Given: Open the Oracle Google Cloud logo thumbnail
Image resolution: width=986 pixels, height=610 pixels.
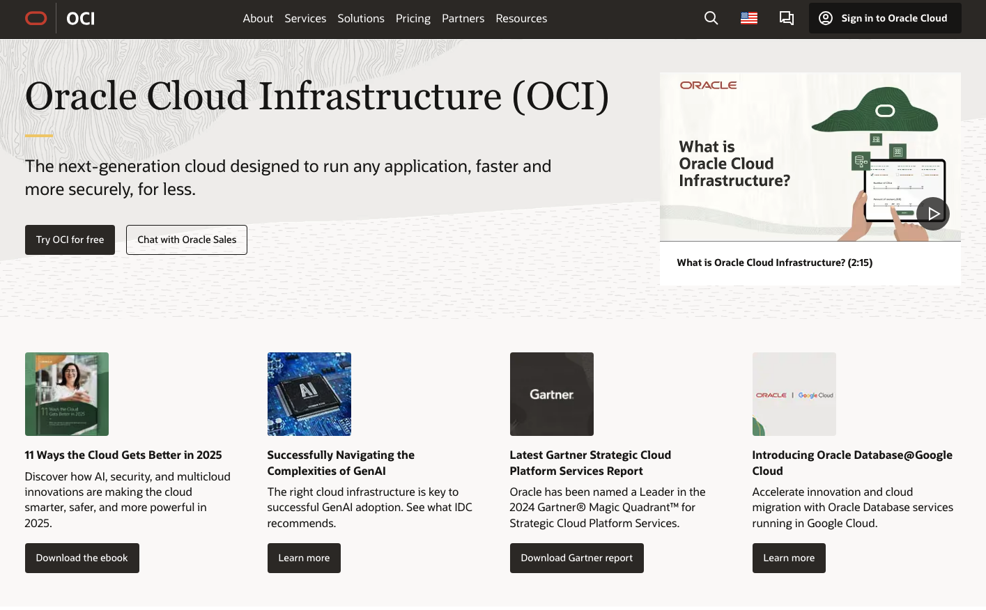Looking at the screenshot, I should pos(794,394).
